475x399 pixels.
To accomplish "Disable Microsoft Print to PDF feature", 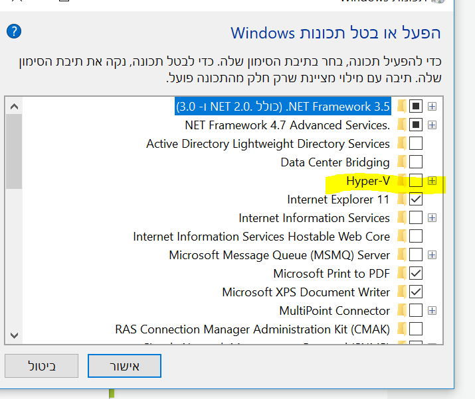I will (416, 274).
